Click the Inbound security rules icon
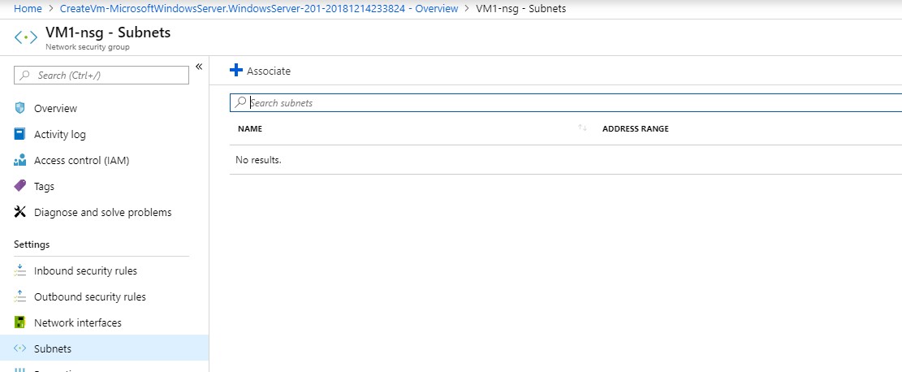Screen dimensions: 902x372 [x=20, y=270]
